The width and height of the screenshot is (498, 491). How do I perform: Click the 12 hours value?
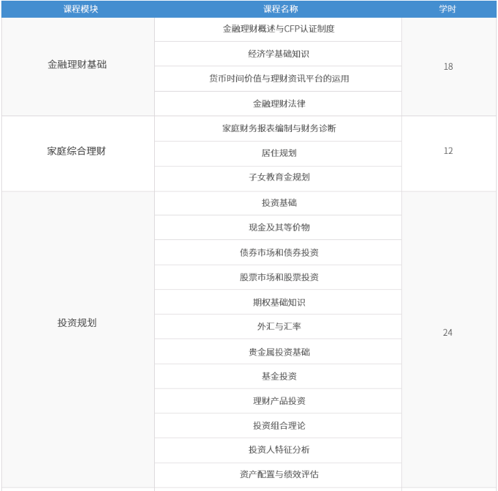tap(448, 150)
